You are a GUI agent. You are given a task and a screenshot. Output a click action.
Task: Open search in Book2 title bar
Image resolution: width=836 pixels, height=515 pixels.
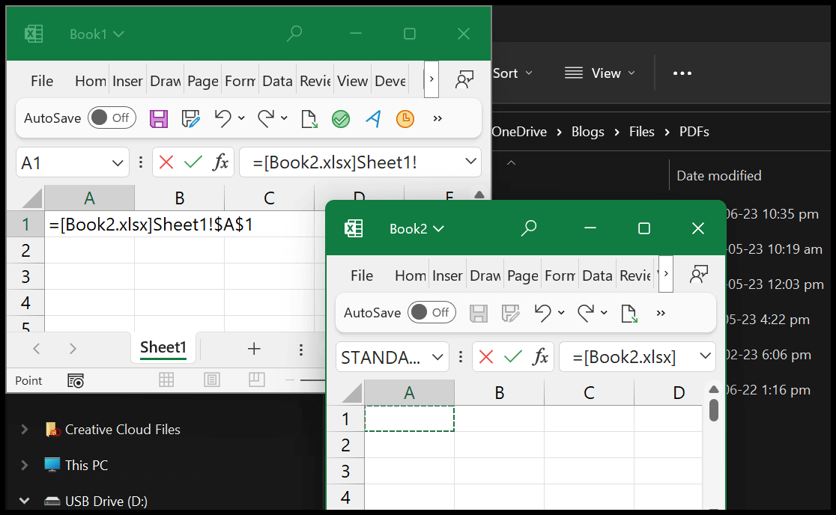pos(529,228)
